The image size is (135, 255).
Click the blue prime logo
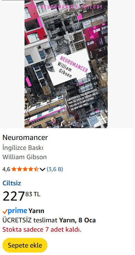17,211
